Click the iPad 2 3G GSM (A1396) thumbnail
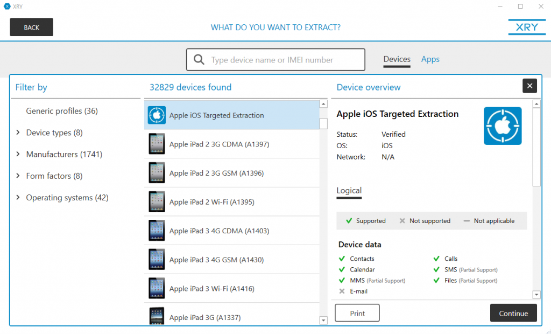The width and height of the screenshot is (551, 334). pos(157,173)
